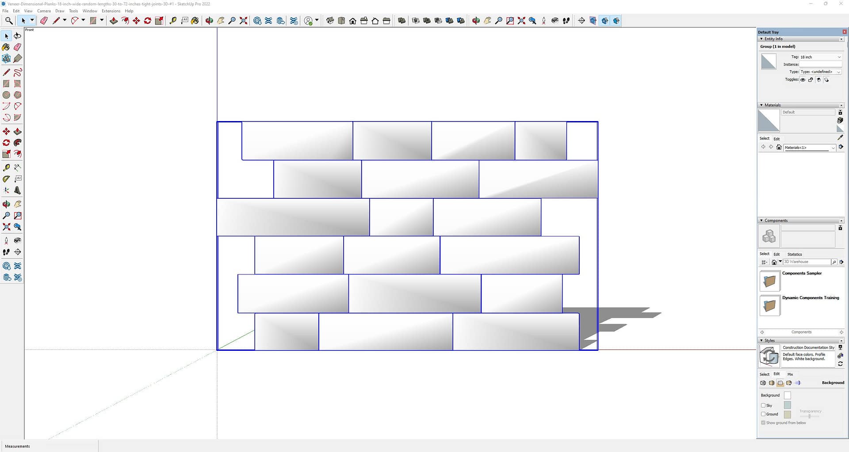849x452 pixels.
Task: Switch to the Statistics tab in Components
Action: (x=794, y=254)
